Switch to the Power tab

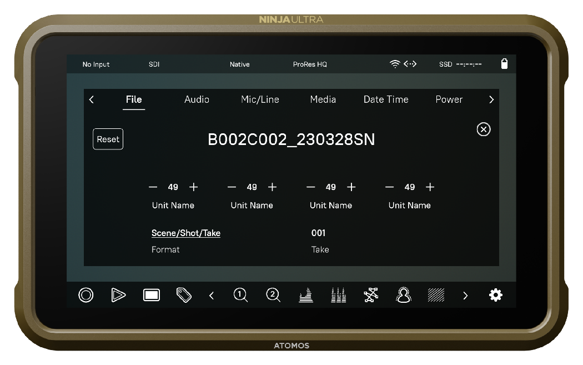point(449,99)
